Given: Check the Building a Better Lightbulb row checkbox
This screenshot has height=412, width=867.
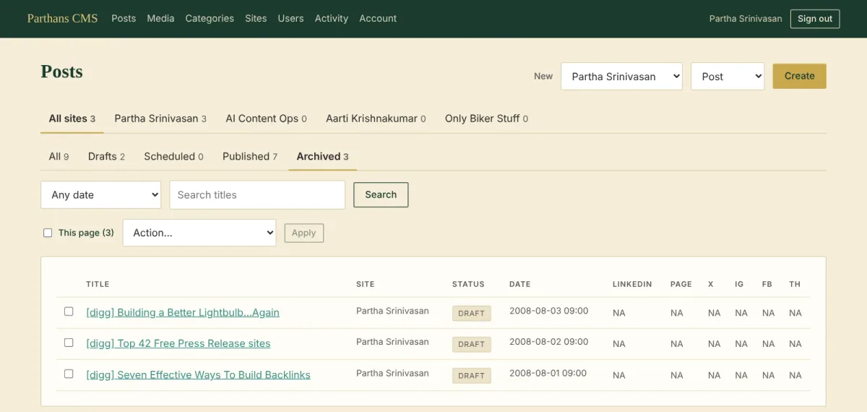Looking at the screenshot, I should pos(69,312).
